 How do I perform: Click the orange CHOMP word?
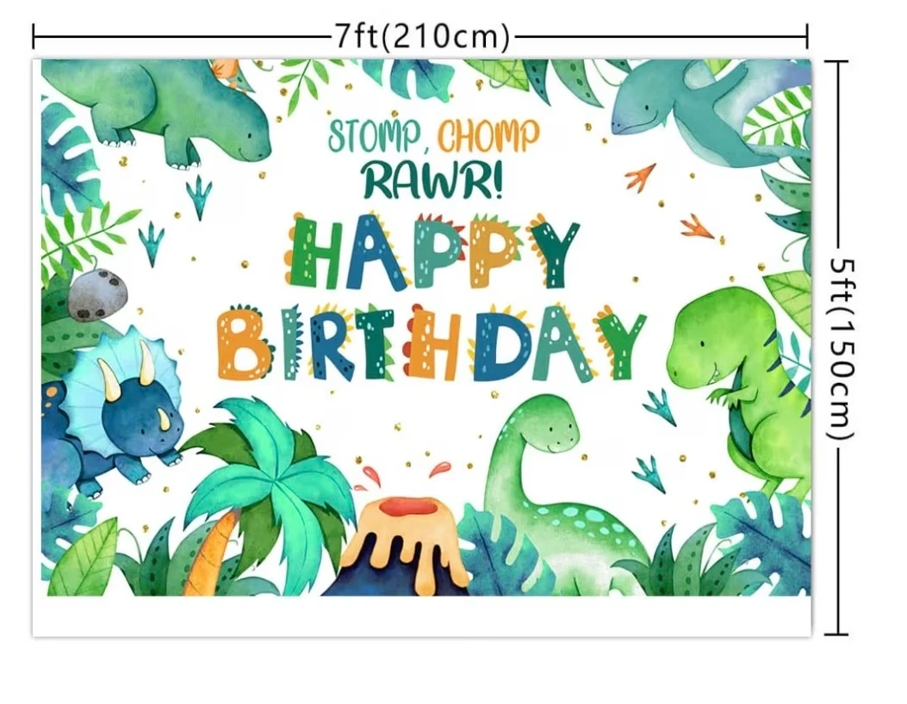pos(489,136)
